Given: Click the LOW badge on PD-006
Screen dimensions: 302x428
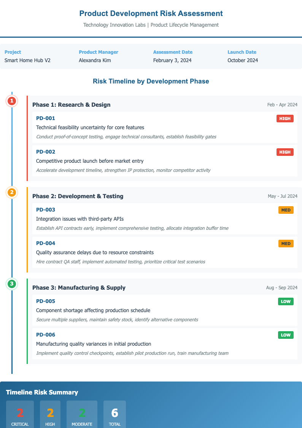Looking at the screenshot, I should 286,335.
